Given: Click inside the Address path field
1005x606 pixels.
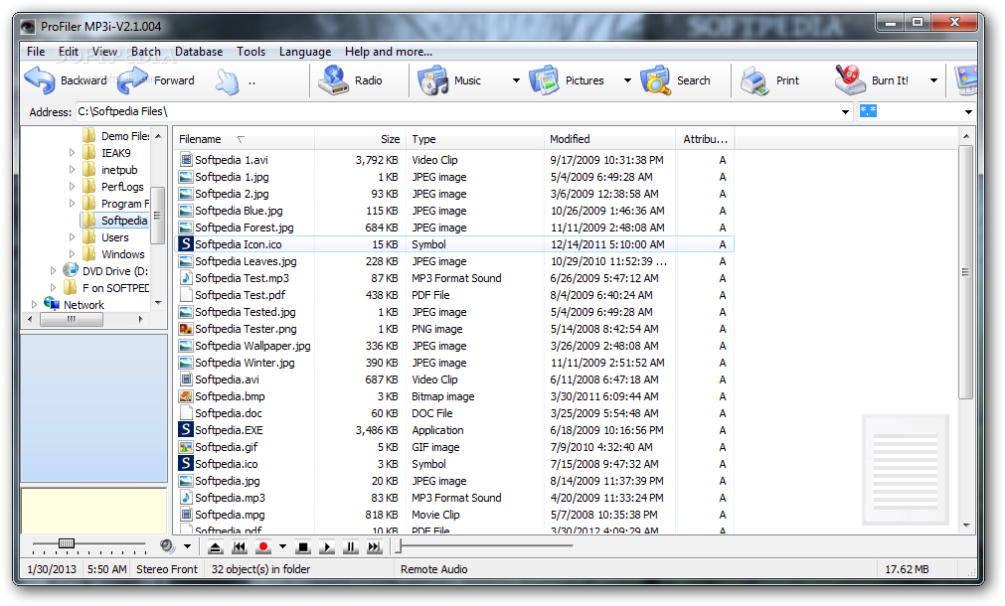Looking at the screenshot, I should (x=457, y=112).
